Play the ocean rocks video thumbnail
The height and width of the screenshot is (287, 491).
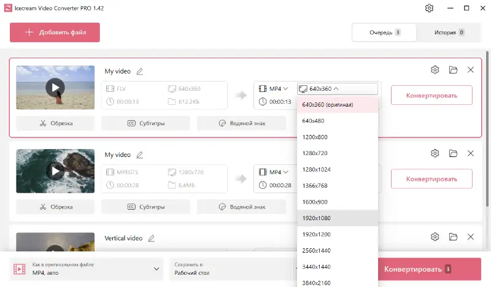coord(55,171)
